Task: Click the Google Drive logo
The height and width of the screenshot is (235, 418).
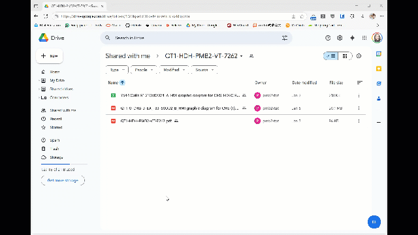Action: coord(44,38)
